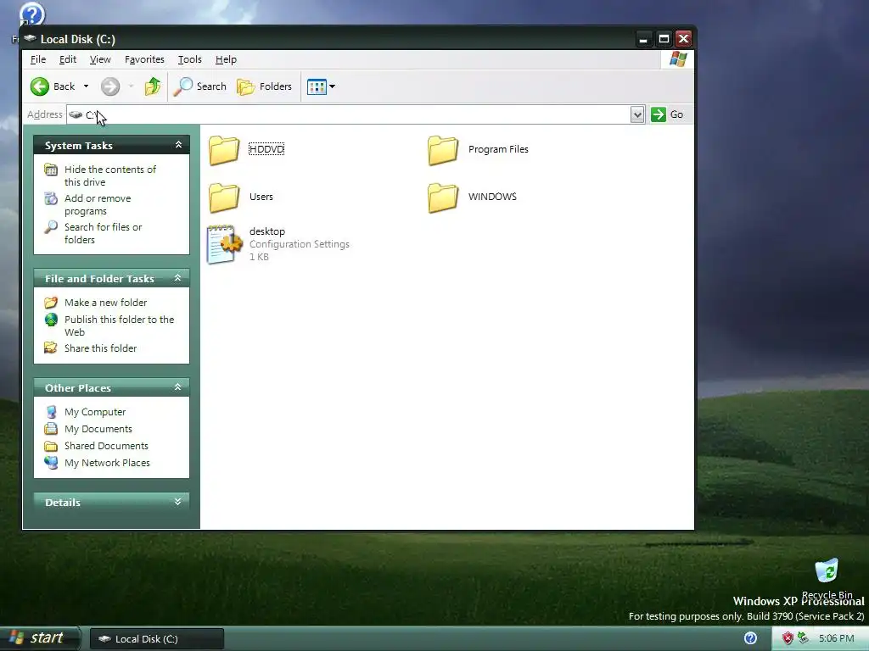Click the Windows flag logo in menu bar

[x=678, y=58]
